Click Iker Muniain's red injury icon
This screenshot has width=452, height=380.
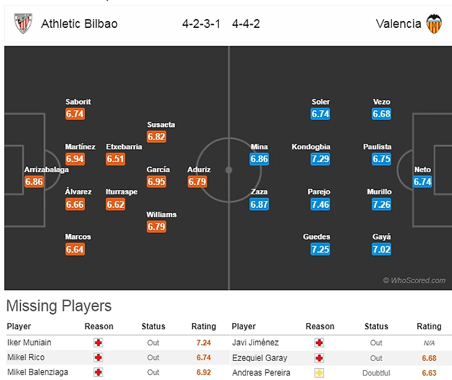pos(98,342)
